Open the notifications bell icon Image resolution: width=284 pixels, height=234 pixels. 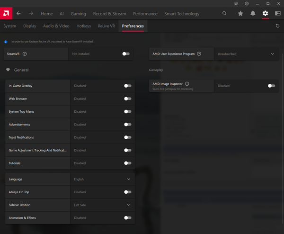pos(253,13)
